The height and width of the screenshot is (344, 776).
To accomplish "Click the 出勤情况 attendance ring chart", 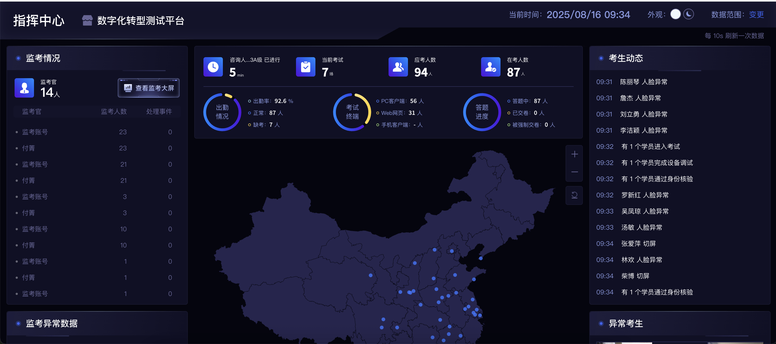I will pos(222,112).
